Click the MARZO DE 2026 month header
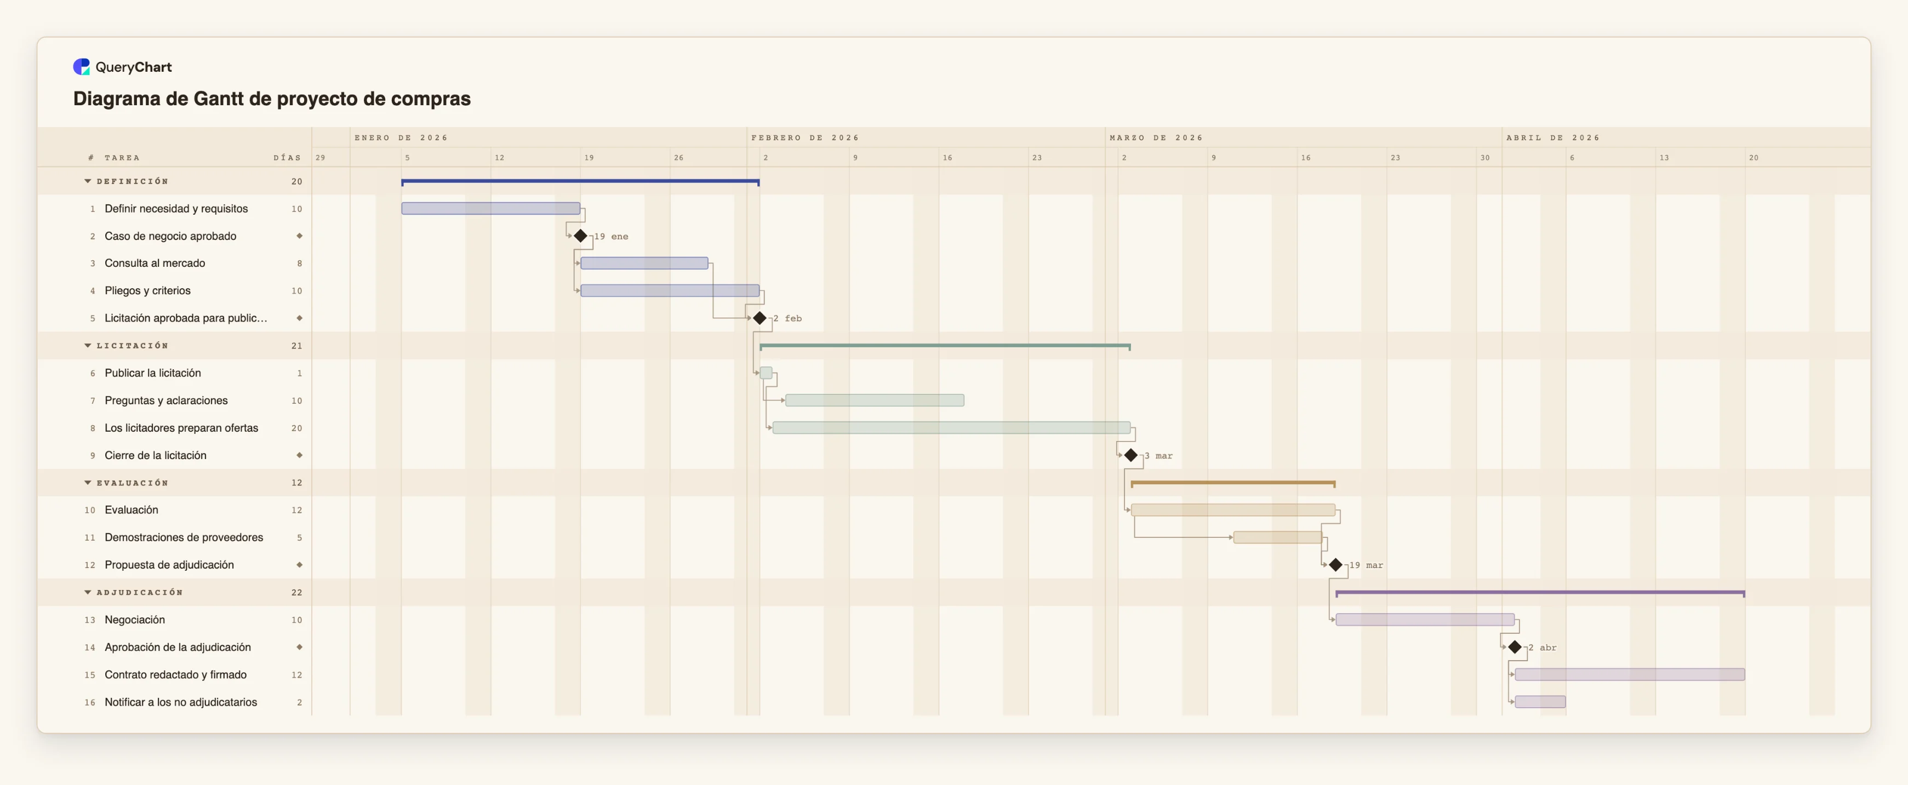The width and height of the screenshot is (1908, 785). point(1156,137)
